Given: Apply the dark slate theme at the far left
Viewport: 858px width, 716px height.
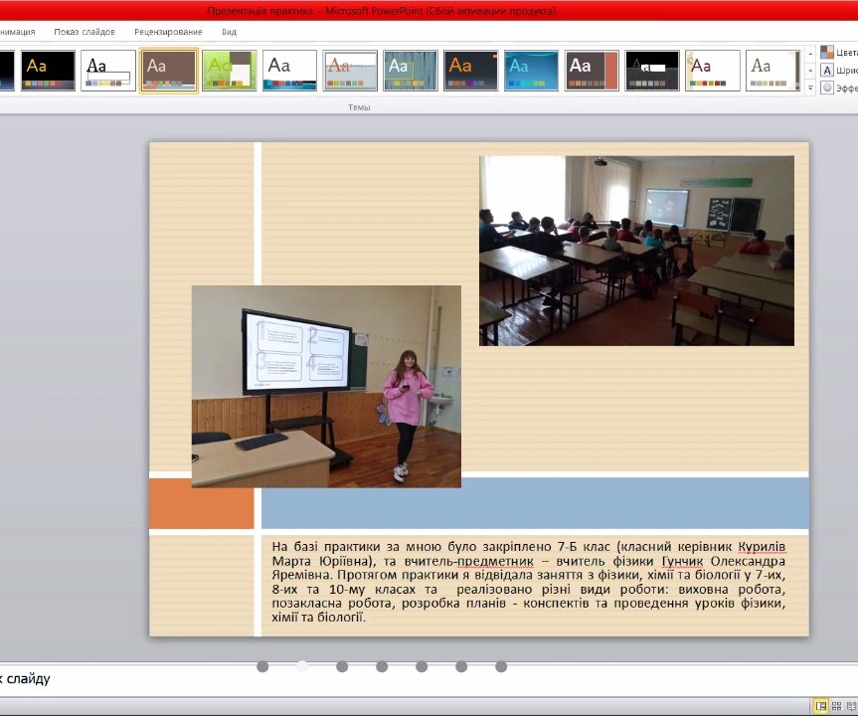Looking at the screenshot, I should pyautogui.click(x=8, y=70).
